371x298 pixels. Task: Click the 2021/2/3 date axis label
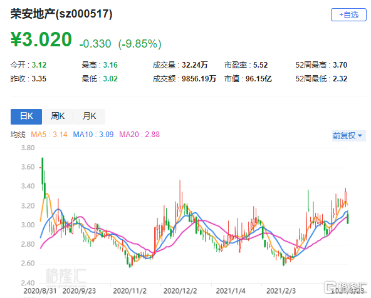tap(281, 291)
